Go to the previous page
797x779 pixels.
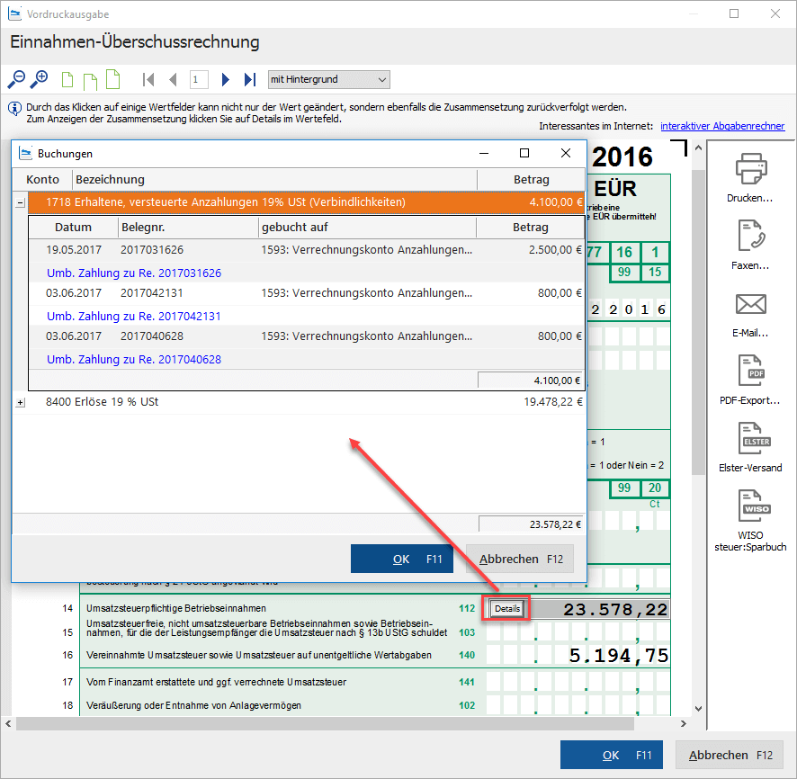pyautogui.click(x=174, y=80)
